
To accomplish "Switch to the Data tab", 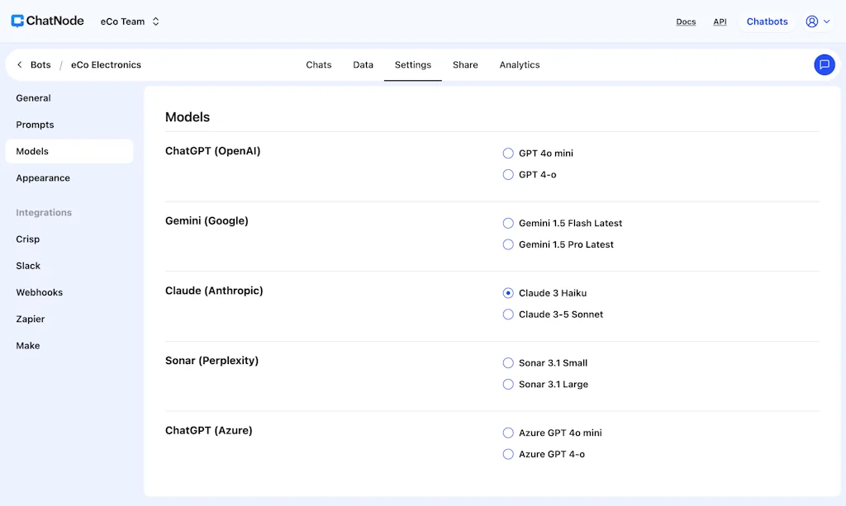I will (x=363, y=64).
